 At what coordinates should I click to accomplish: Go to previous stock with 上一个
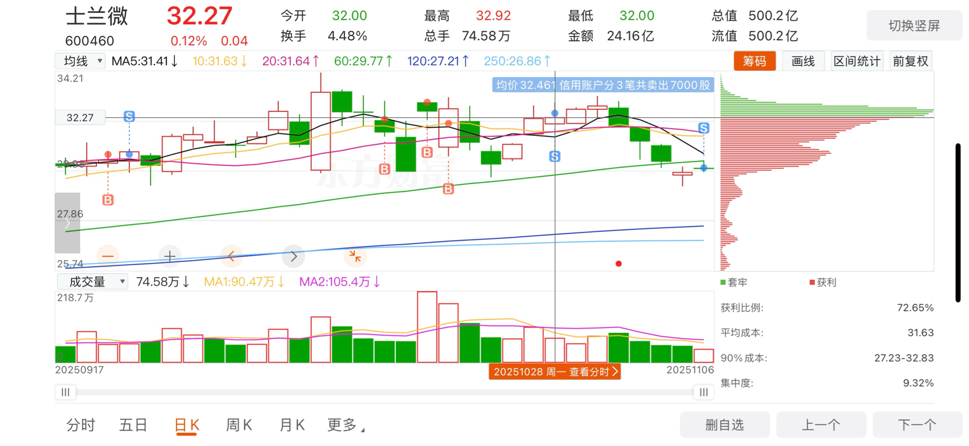click(821, 425)
